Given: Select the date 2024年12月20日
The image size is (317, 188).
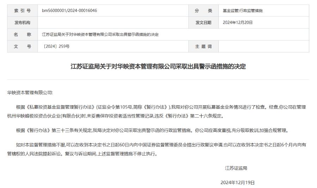Looking at the screenshot, I should [238, 23].
